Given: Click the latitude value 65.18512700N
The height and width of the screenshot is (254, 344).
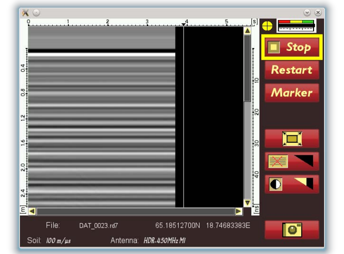Looking at the screenshot, I should (x=178, y=225).
